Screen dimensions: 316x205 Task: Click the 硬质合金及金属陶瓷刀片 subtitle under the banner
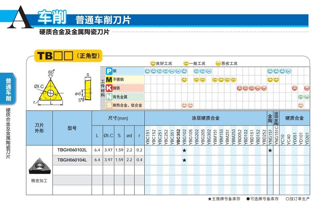74,32
